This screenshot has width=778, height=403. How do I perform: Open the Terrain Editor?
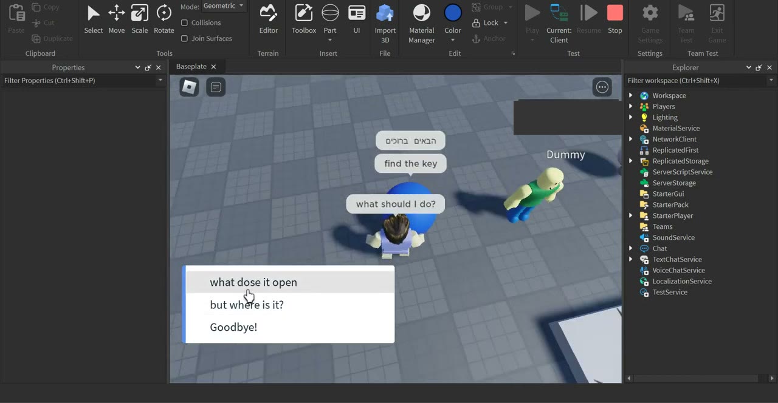click(268, 19)
